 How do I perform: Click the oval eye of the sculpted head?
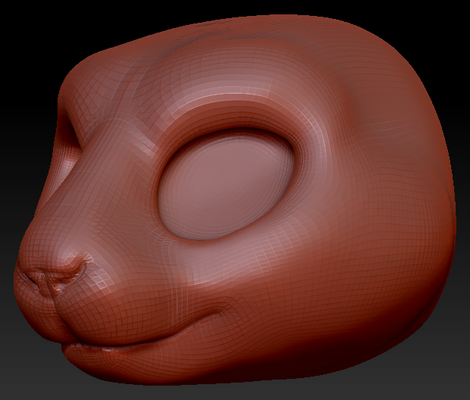click(226, 185)
